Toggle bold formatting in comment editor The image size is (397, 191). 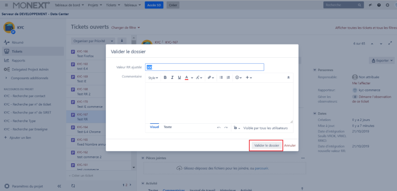coord(165,77)
